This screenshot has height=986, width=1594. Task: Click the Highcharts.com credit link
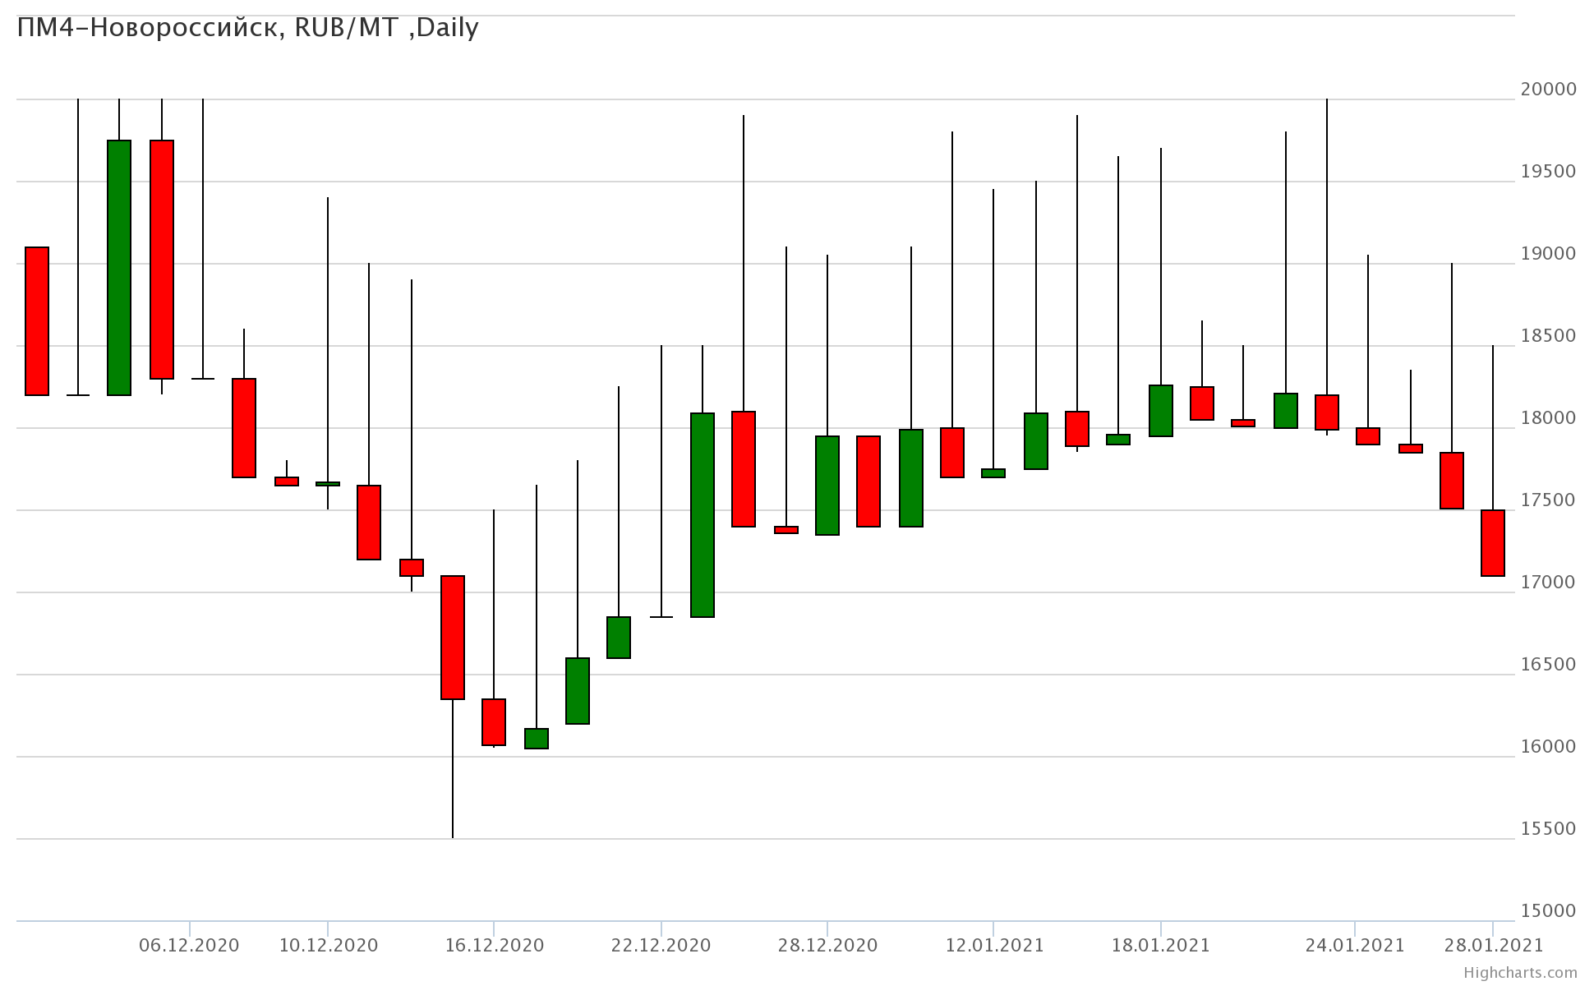click(1519, 973)
